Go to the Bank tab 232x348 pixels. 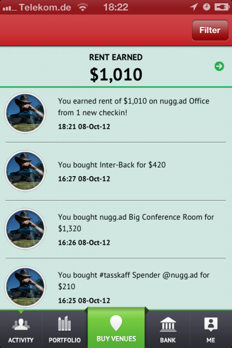click(168, 329)
